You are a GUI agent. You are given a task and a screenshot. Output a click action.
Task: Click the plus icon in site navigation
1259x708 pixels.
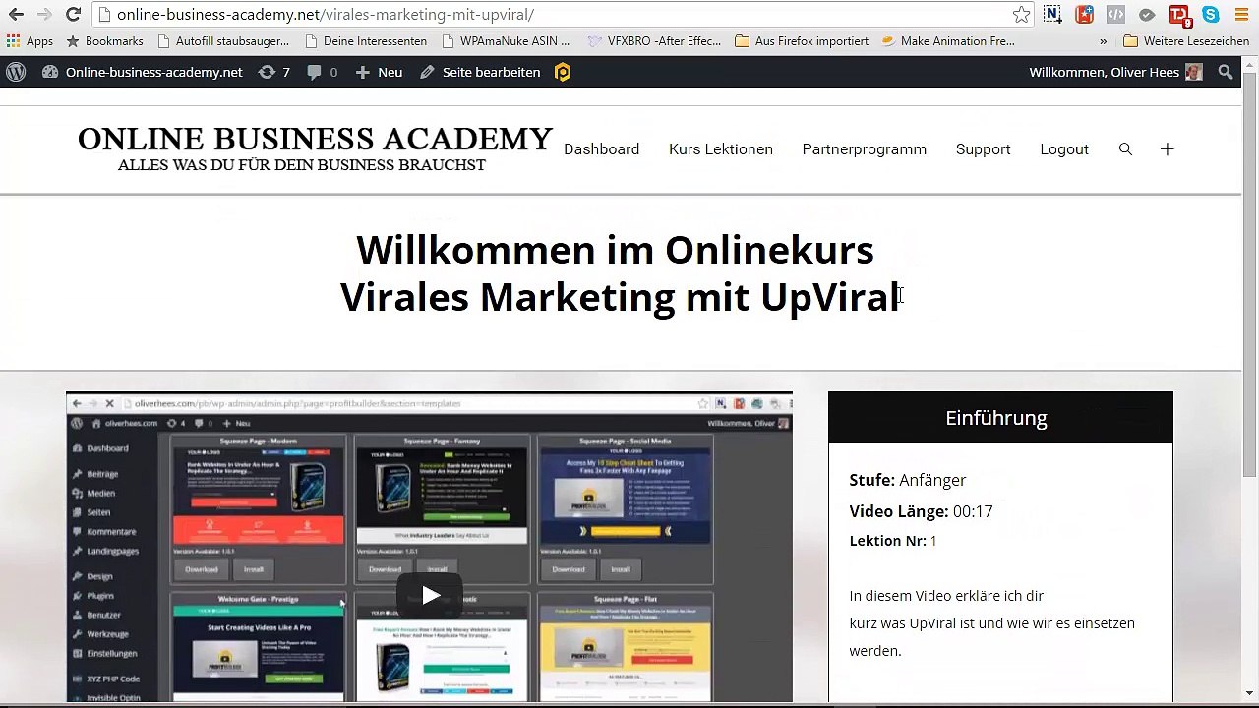[1167, 149]
